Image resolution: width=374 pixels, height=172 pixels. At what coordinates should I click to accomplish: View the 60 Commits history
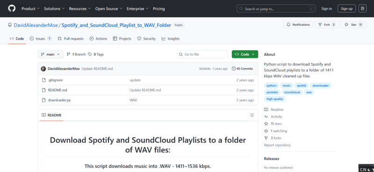tap(242, 69)
